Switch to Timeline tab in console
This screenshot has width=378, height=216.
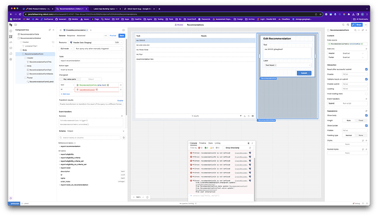click(x=203, y=143)
